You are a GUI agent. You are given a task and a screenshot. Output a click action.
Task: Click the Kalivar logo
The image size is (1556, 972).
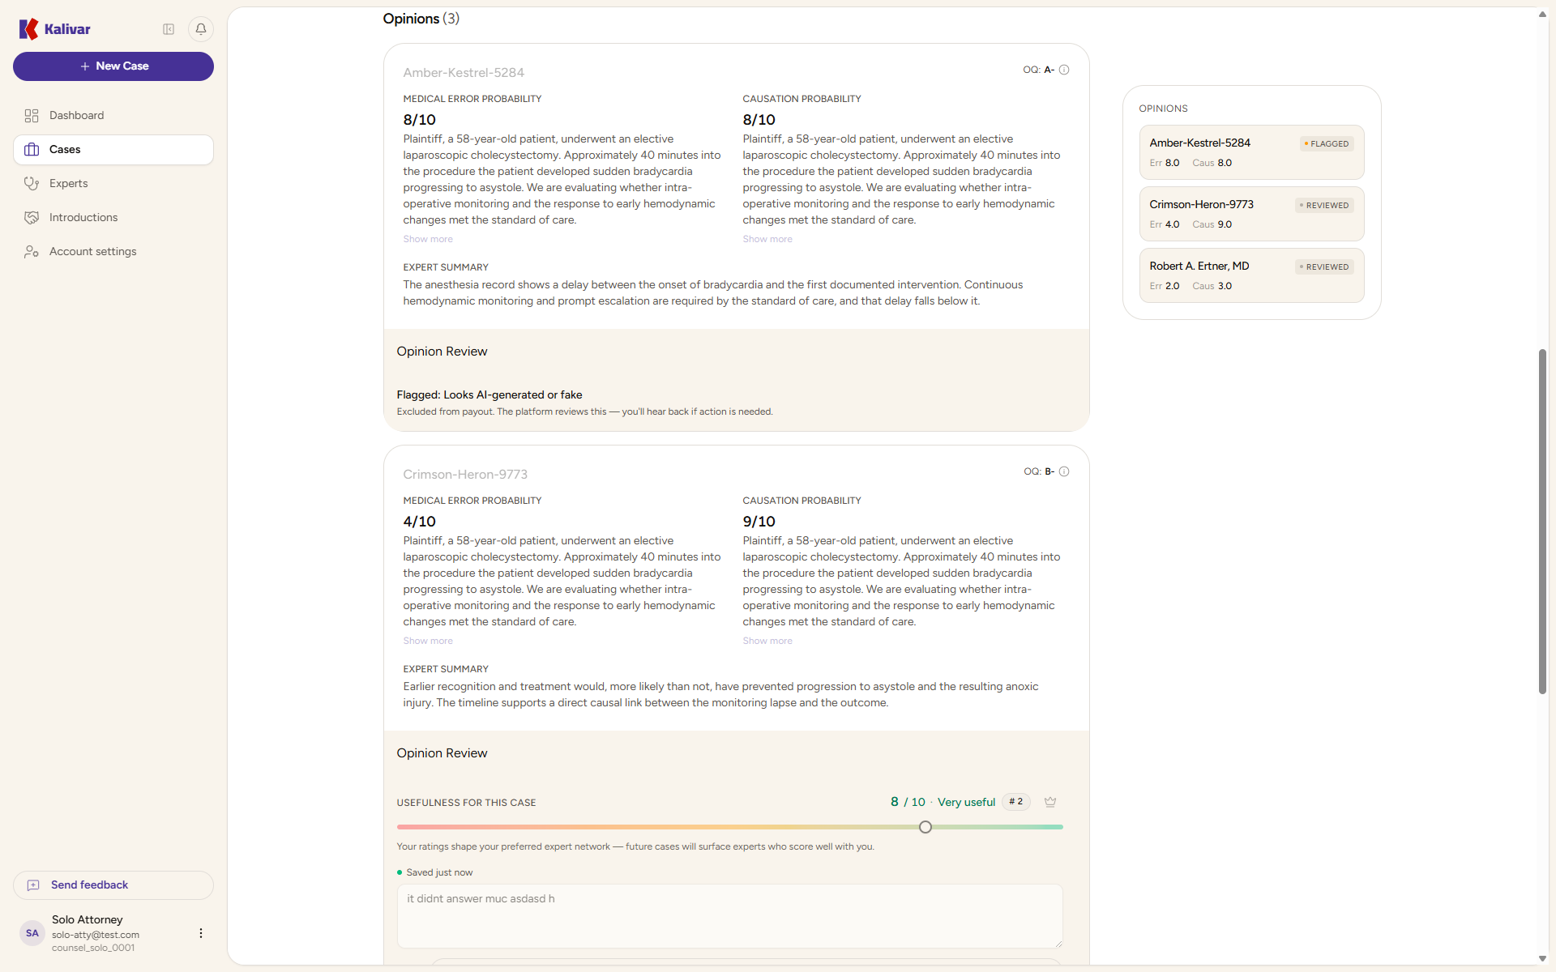pos(54,29)
